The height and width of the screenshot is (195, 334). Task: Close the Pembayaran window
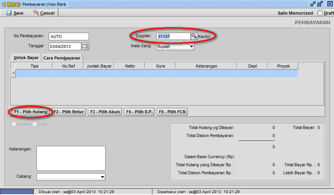(x=329, y=4)
